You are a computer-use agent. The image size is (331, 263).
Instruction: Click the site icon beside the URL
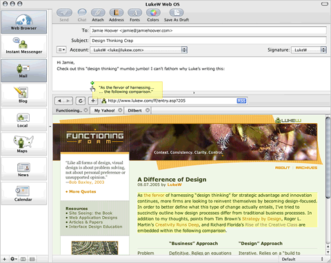104,101
